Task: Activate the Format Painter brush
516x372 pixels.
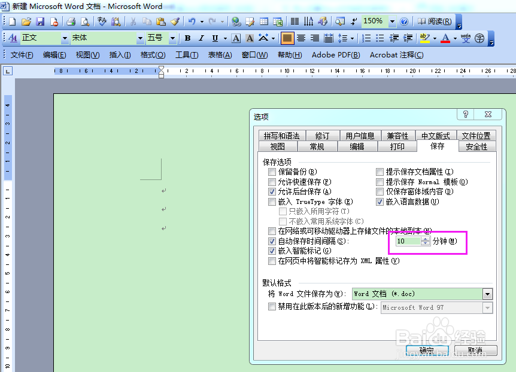Action: pyautogui.click(x=175, y=22)
